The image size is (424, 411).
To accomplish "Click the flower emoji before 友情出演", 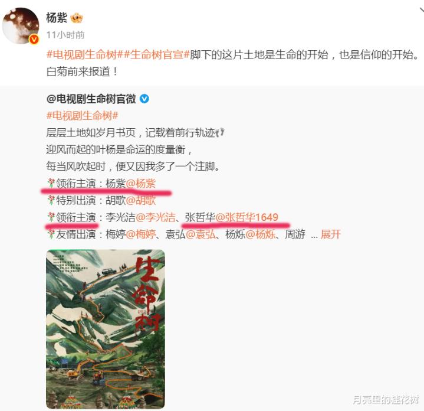I will 51,234.
